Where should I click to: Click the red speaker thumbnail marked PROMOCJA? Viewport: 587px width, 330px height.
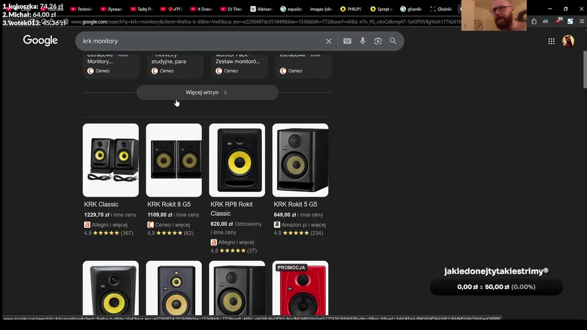(300, 288)
